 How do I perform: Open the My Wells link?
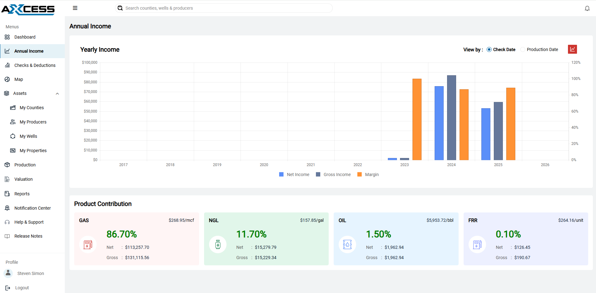tap(28, 136)
